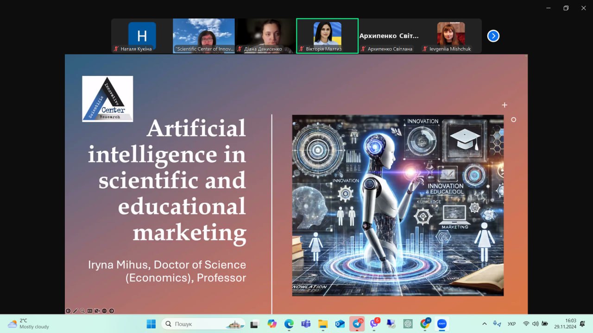
Task: Expand hidden system tray icons chevron
Action: click(485, 324)
